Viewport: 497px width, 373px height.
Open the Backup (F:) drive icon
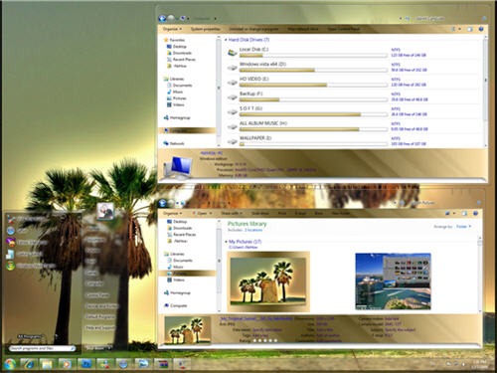pos(233,97)
